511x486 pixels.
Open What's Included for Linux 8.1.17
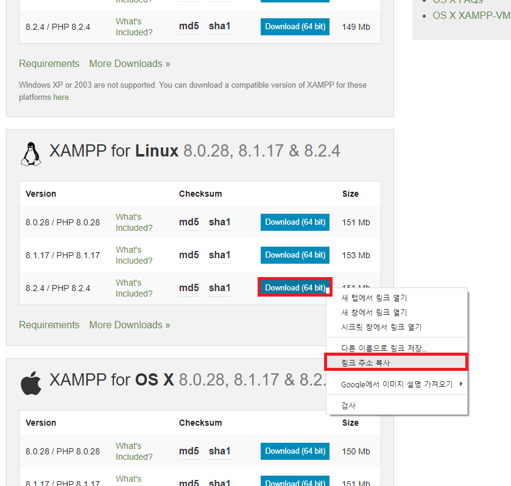point(134,255)
